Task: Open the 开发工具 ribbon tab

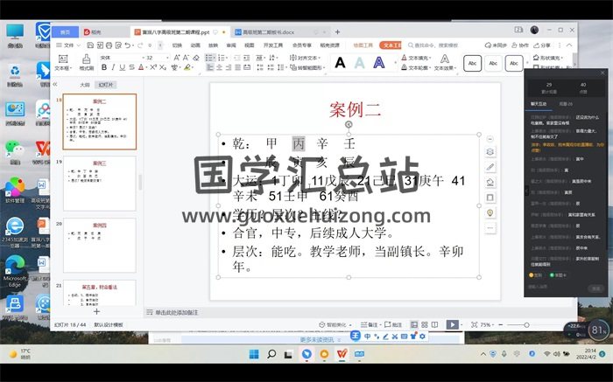Action: click(x=272, y=45)
